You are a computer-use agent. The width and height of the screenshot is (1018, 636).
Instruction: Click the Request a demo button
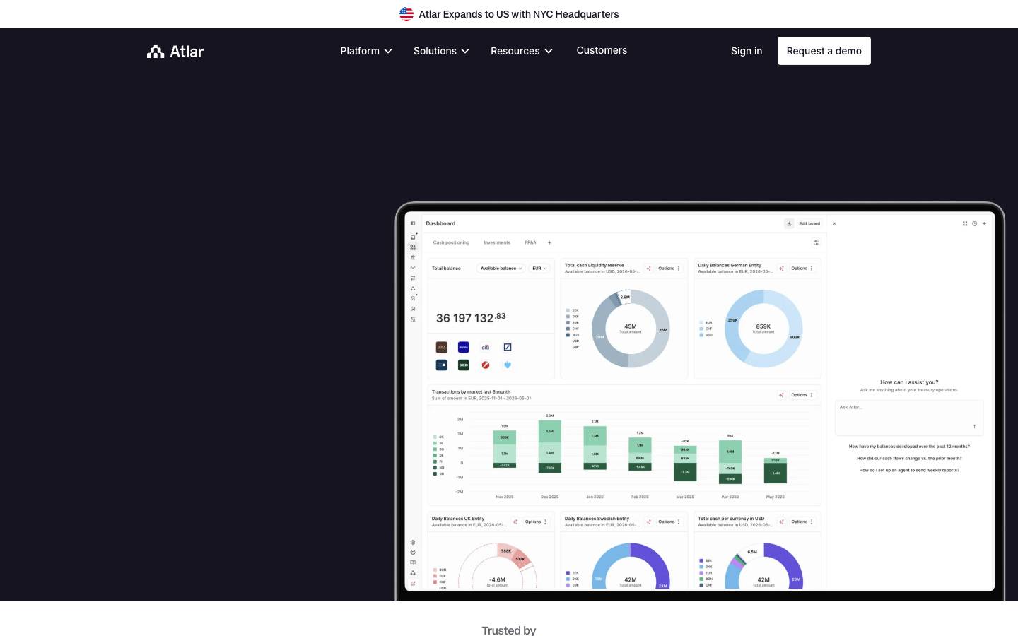(824, 51)
